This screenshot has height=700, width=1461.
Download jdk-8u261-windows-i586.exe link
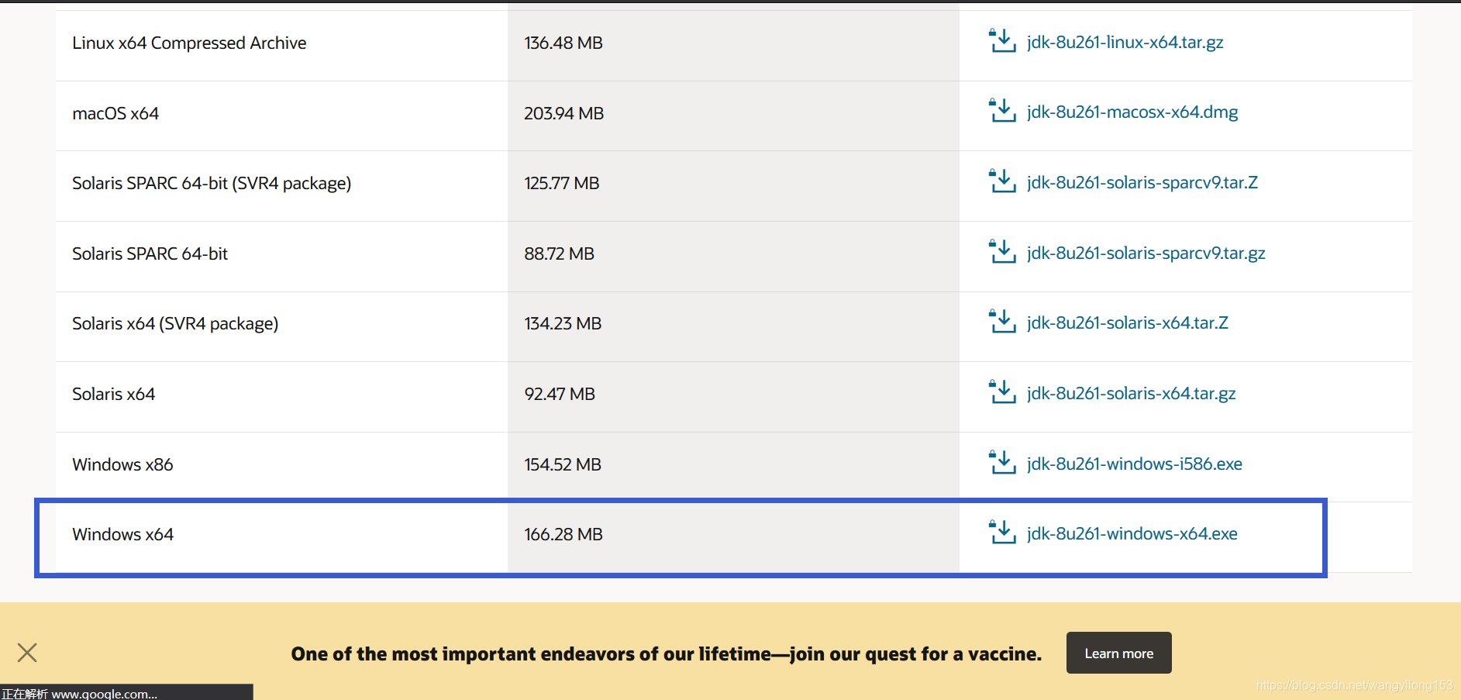1134,464
